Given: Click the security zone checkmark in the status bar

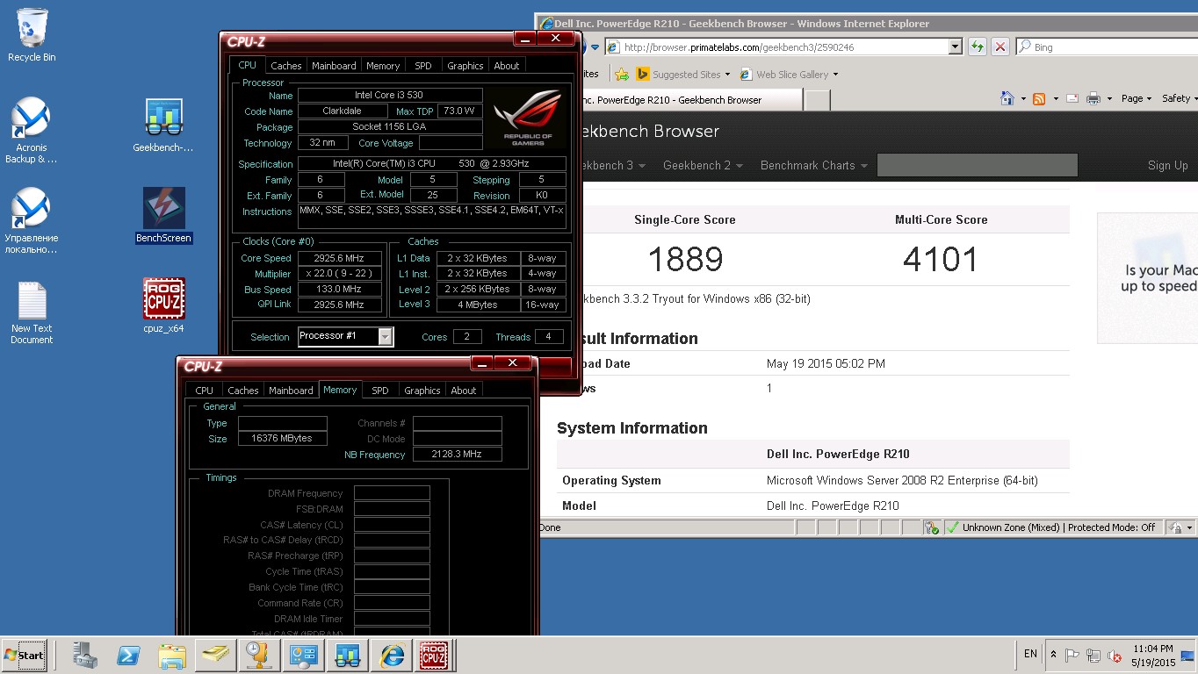Looking at the screenshot, I should [x=952, y=527].
